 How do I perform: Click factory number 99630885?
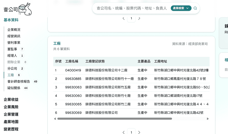coord(73,79)
